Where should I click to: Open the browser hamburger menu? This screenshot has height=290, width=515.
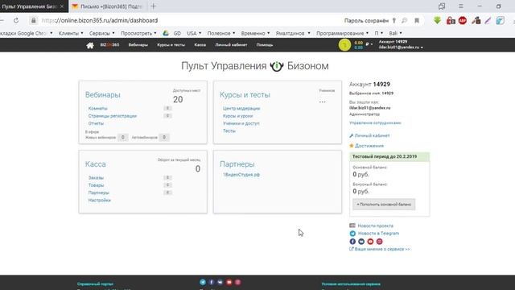tap(461, 6)
